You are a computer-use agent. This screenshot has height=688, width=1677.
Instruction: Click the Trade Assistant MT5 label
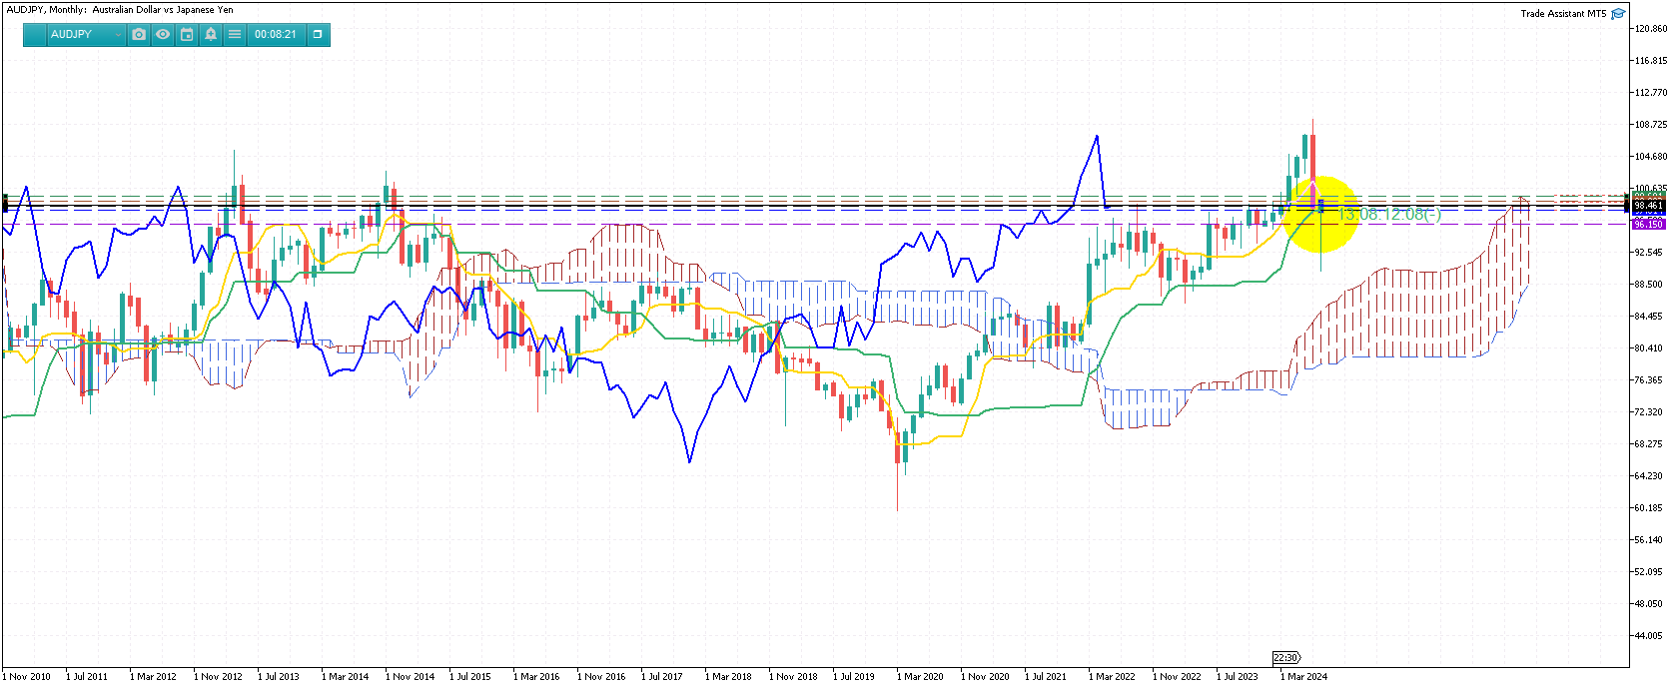point(1563,13)
